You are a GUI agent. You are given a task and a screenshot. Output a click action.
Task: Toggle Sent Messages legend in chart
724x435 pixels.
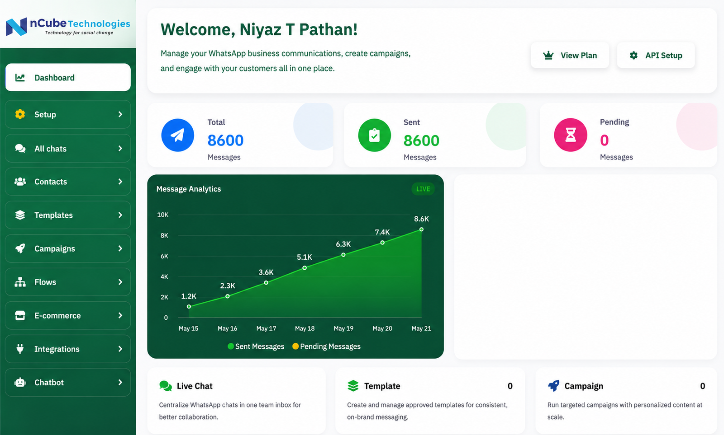pos(256,346)
